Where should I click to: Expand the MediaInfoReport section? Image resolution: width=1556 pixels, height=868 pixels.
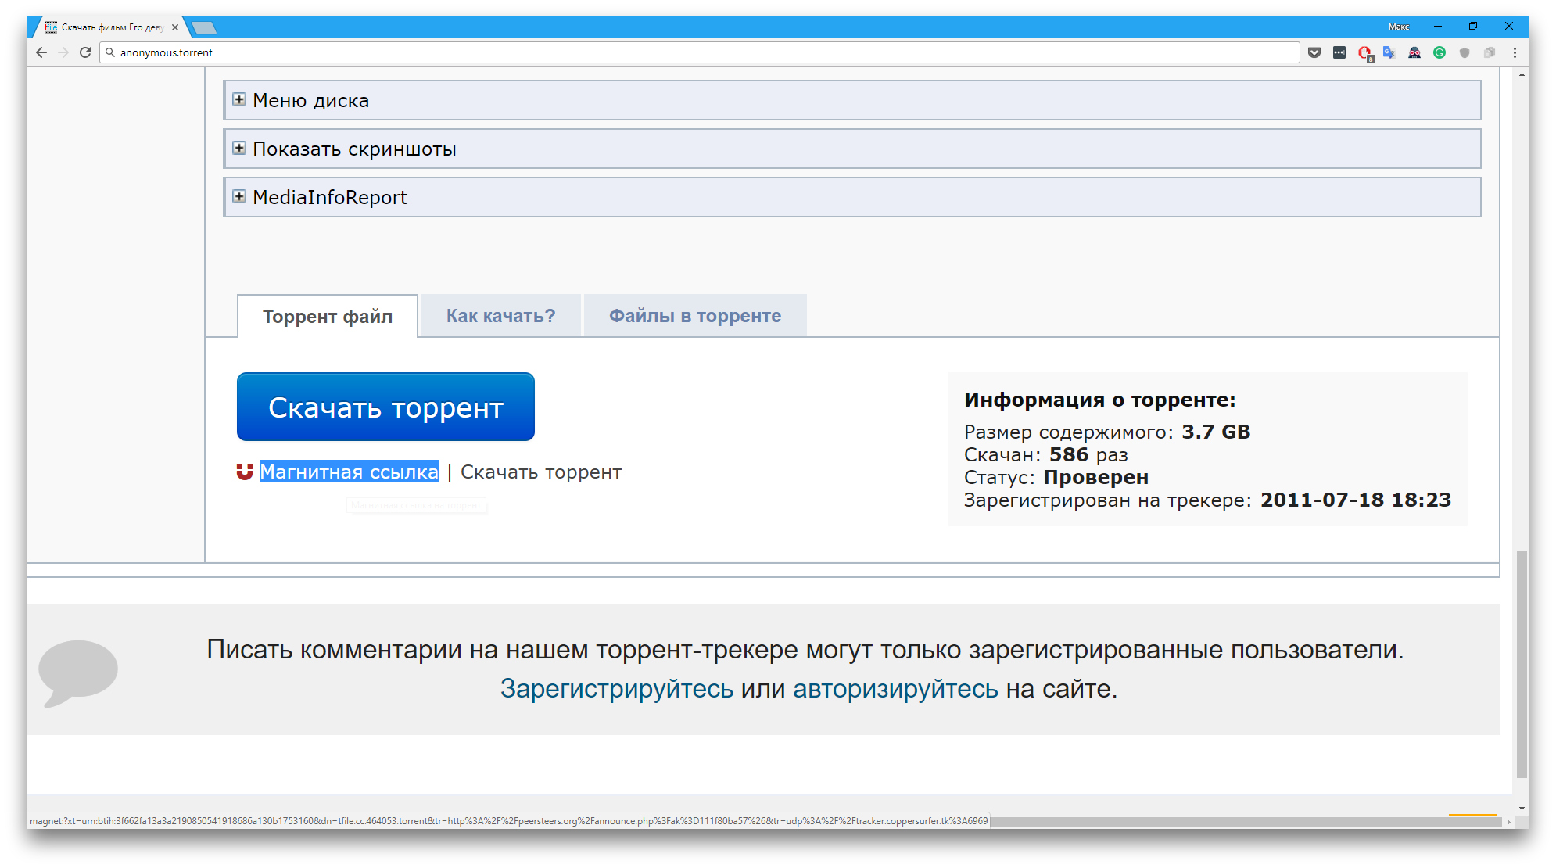pos(241,198)
